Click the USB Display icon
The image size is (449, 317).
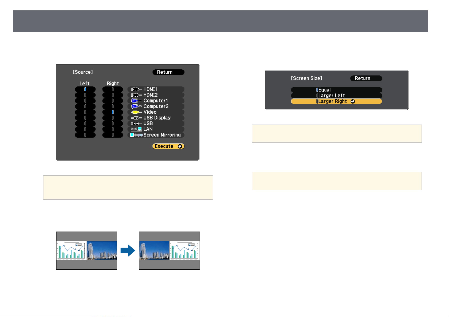[x=136, y=118]
